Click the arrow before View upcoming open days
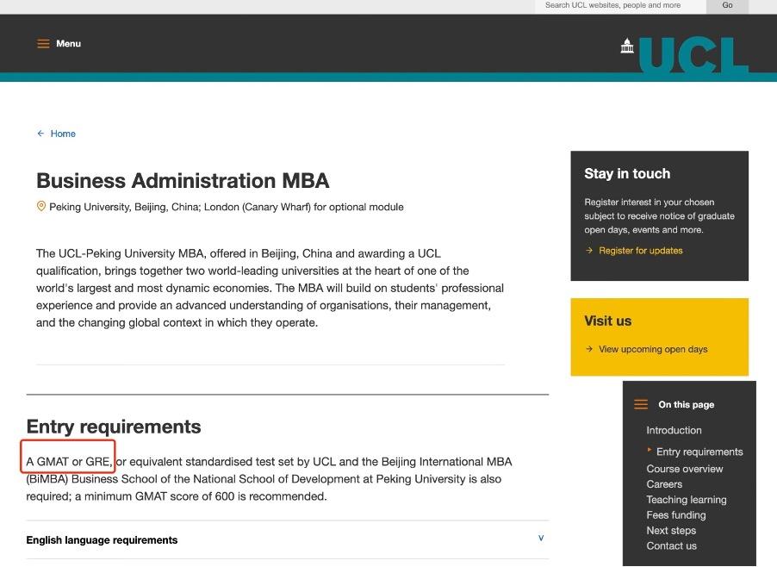Image resolution: width=777 pixels, height=567 pixels. pos(589,349)
